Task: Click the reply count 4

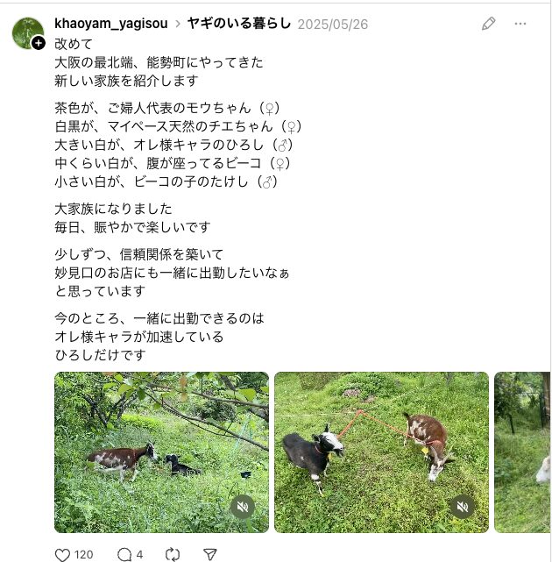Action: tap(139, 554)
